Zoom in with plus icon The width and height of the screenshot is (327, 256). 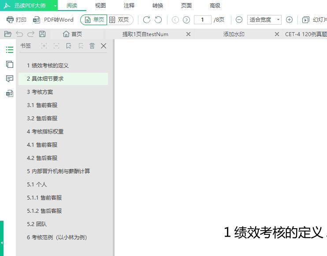pos(289,20)
